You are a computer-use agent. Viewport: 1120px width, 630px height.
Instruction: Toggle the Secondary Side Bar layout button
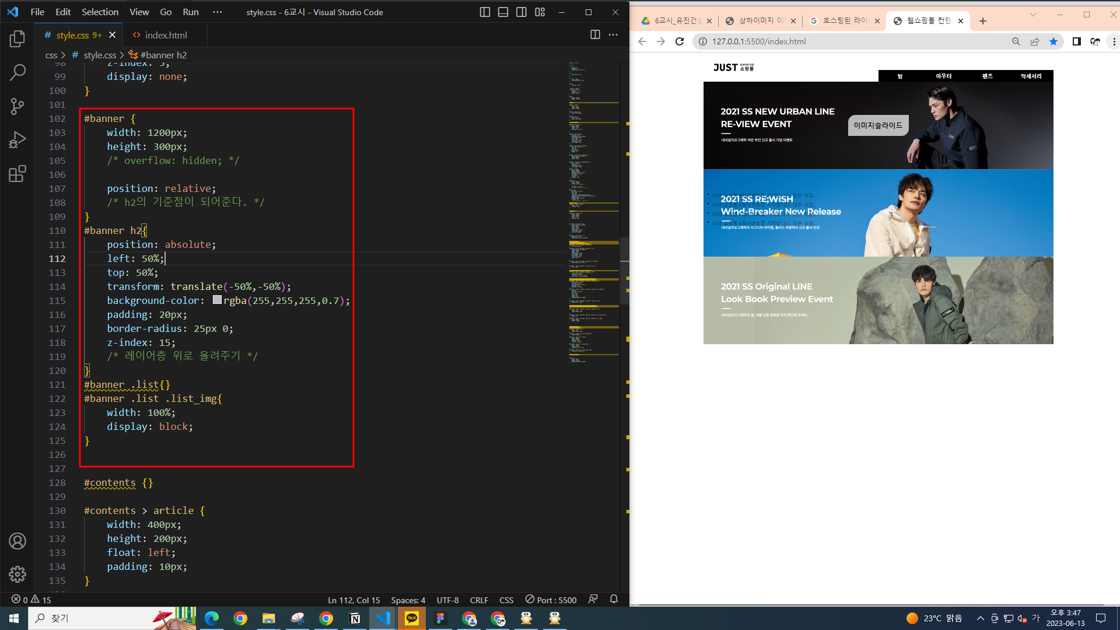521,12
